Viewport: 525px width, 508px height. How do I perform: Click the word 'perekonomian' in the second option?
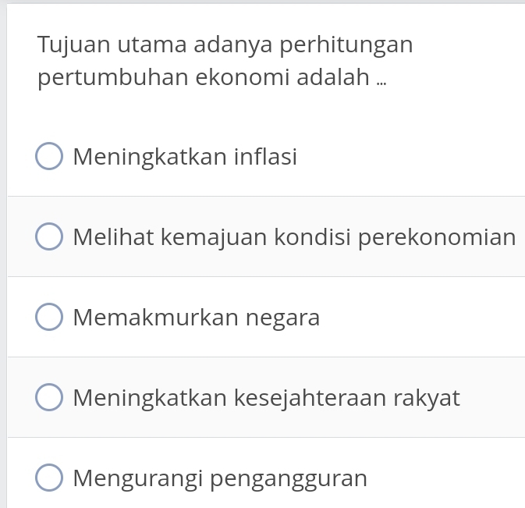point(437,237)
